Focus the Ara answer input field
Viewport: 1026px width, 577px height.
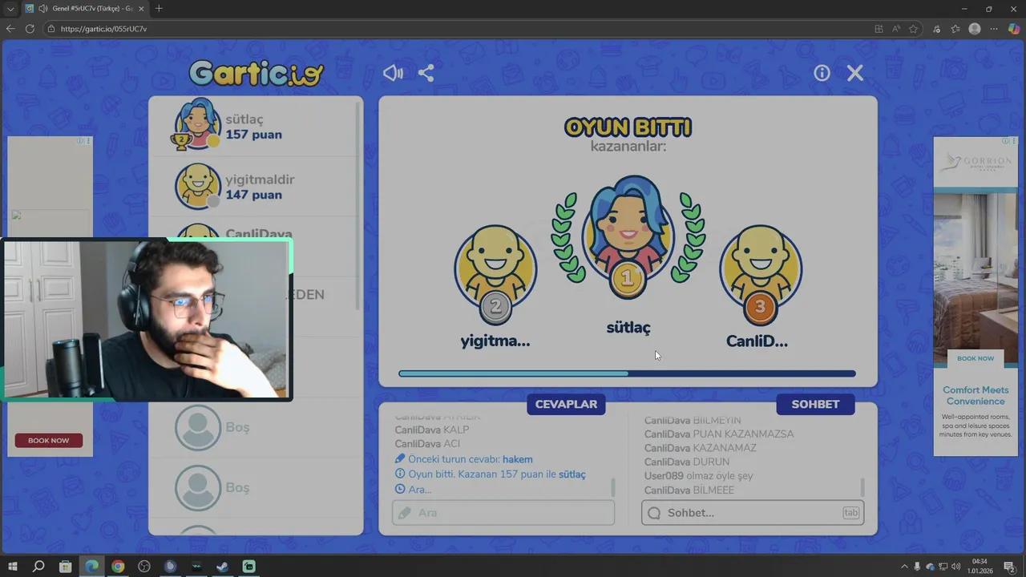503,513
